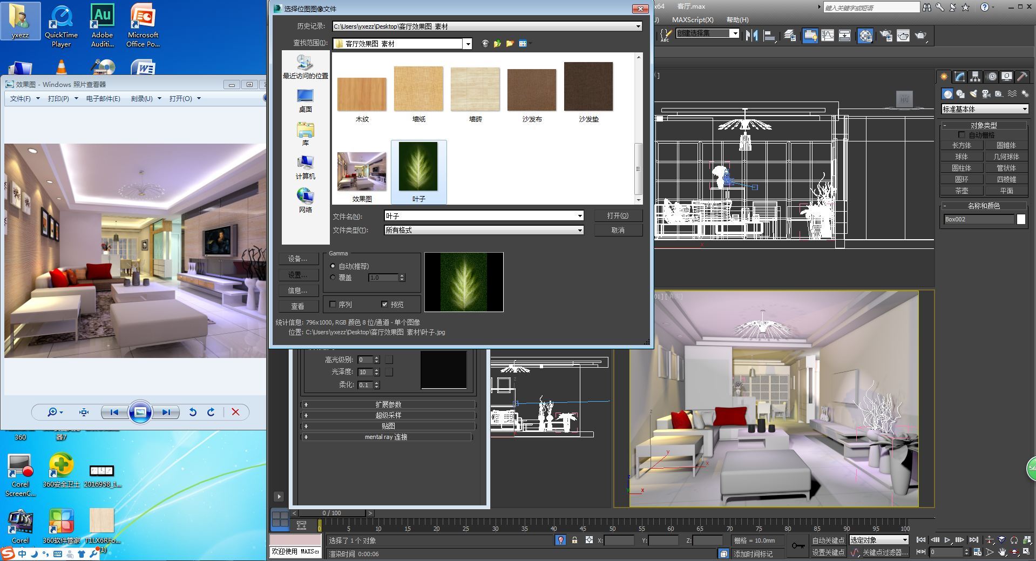Open the Curve Editor icon
This screenshot has width=1036, height=561.
[828, 36]
